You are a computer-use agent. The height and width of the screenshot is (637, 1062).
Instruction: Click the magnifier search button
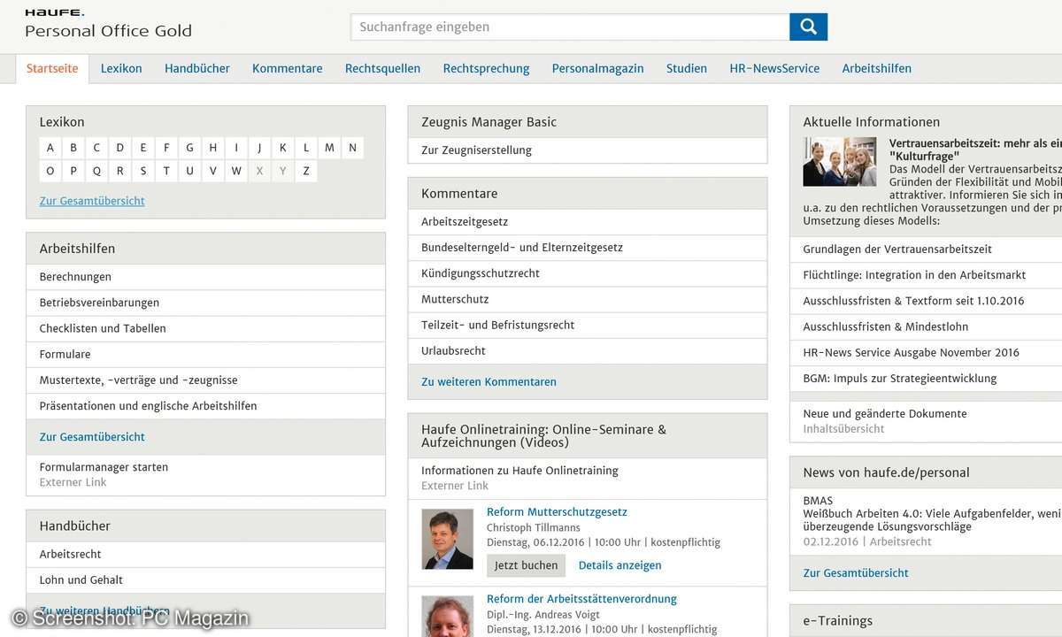[x=808, y=27]
